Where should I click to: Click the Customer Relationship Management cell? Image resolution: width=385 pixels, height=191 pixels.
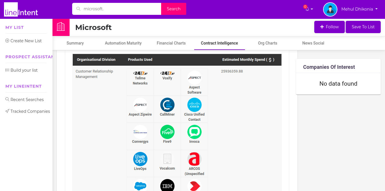point(94,74)
